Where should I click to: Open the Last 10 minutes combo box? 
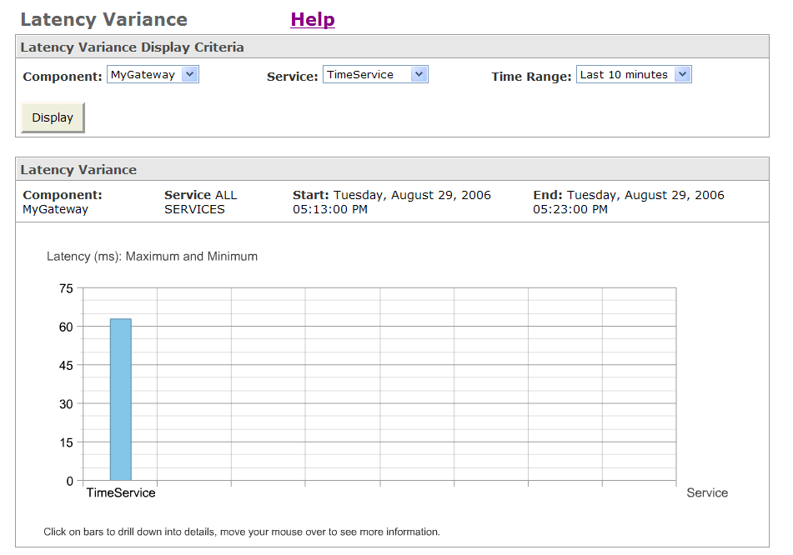click(634, 74)
